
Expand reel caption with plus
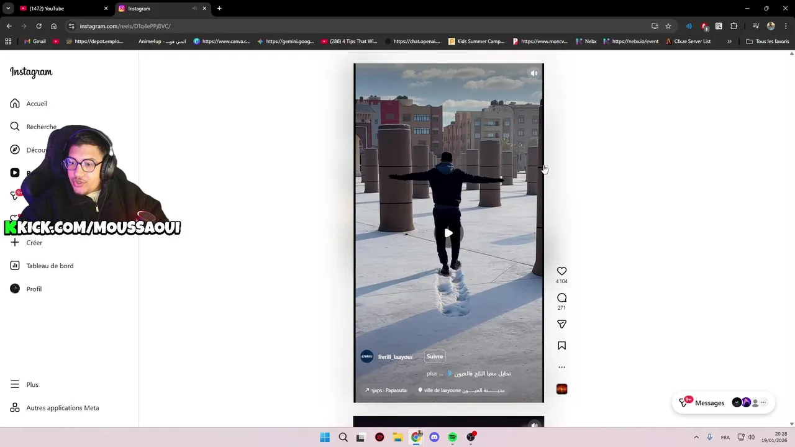[432, 374]
